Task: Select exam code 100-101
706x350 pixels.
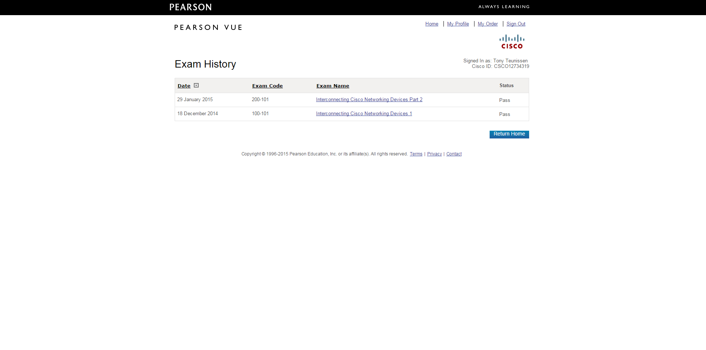Action: pyautogui.click(x=260, y=114)
